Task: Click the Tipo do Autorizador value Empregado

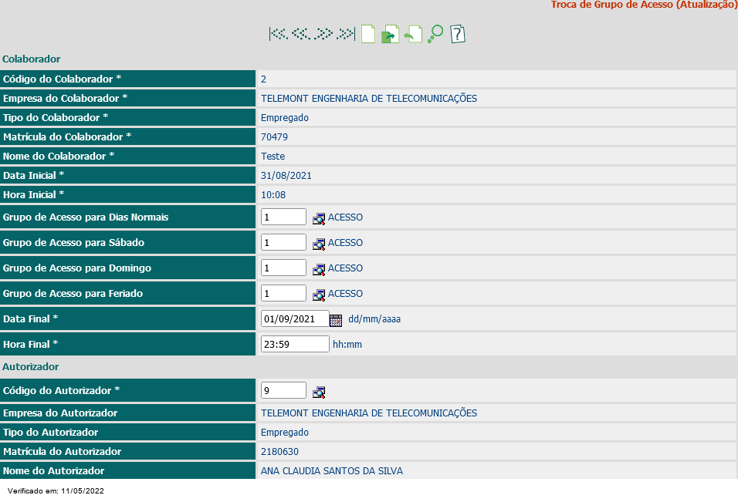Action: [285, 432]
